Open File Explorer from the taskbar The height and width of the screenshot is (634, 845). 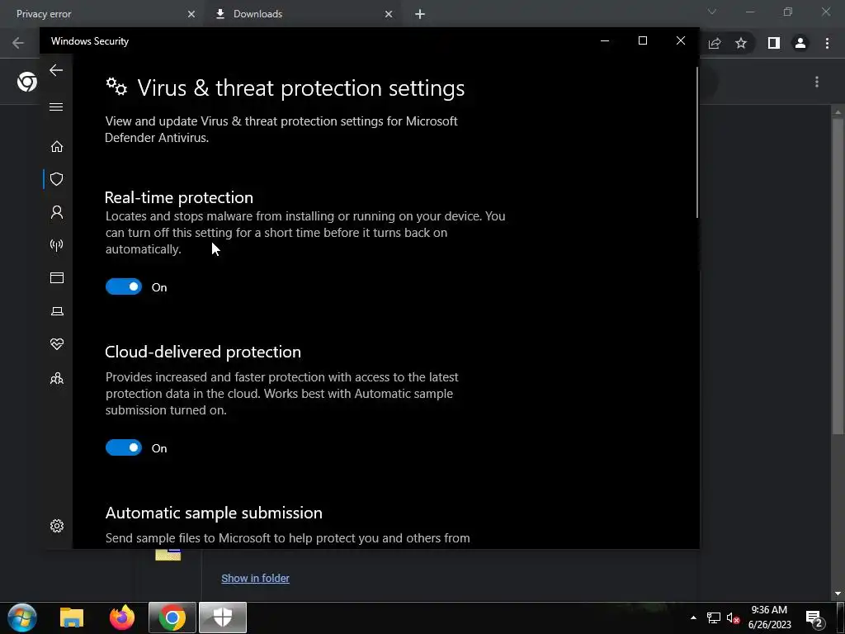click(72, 617)
